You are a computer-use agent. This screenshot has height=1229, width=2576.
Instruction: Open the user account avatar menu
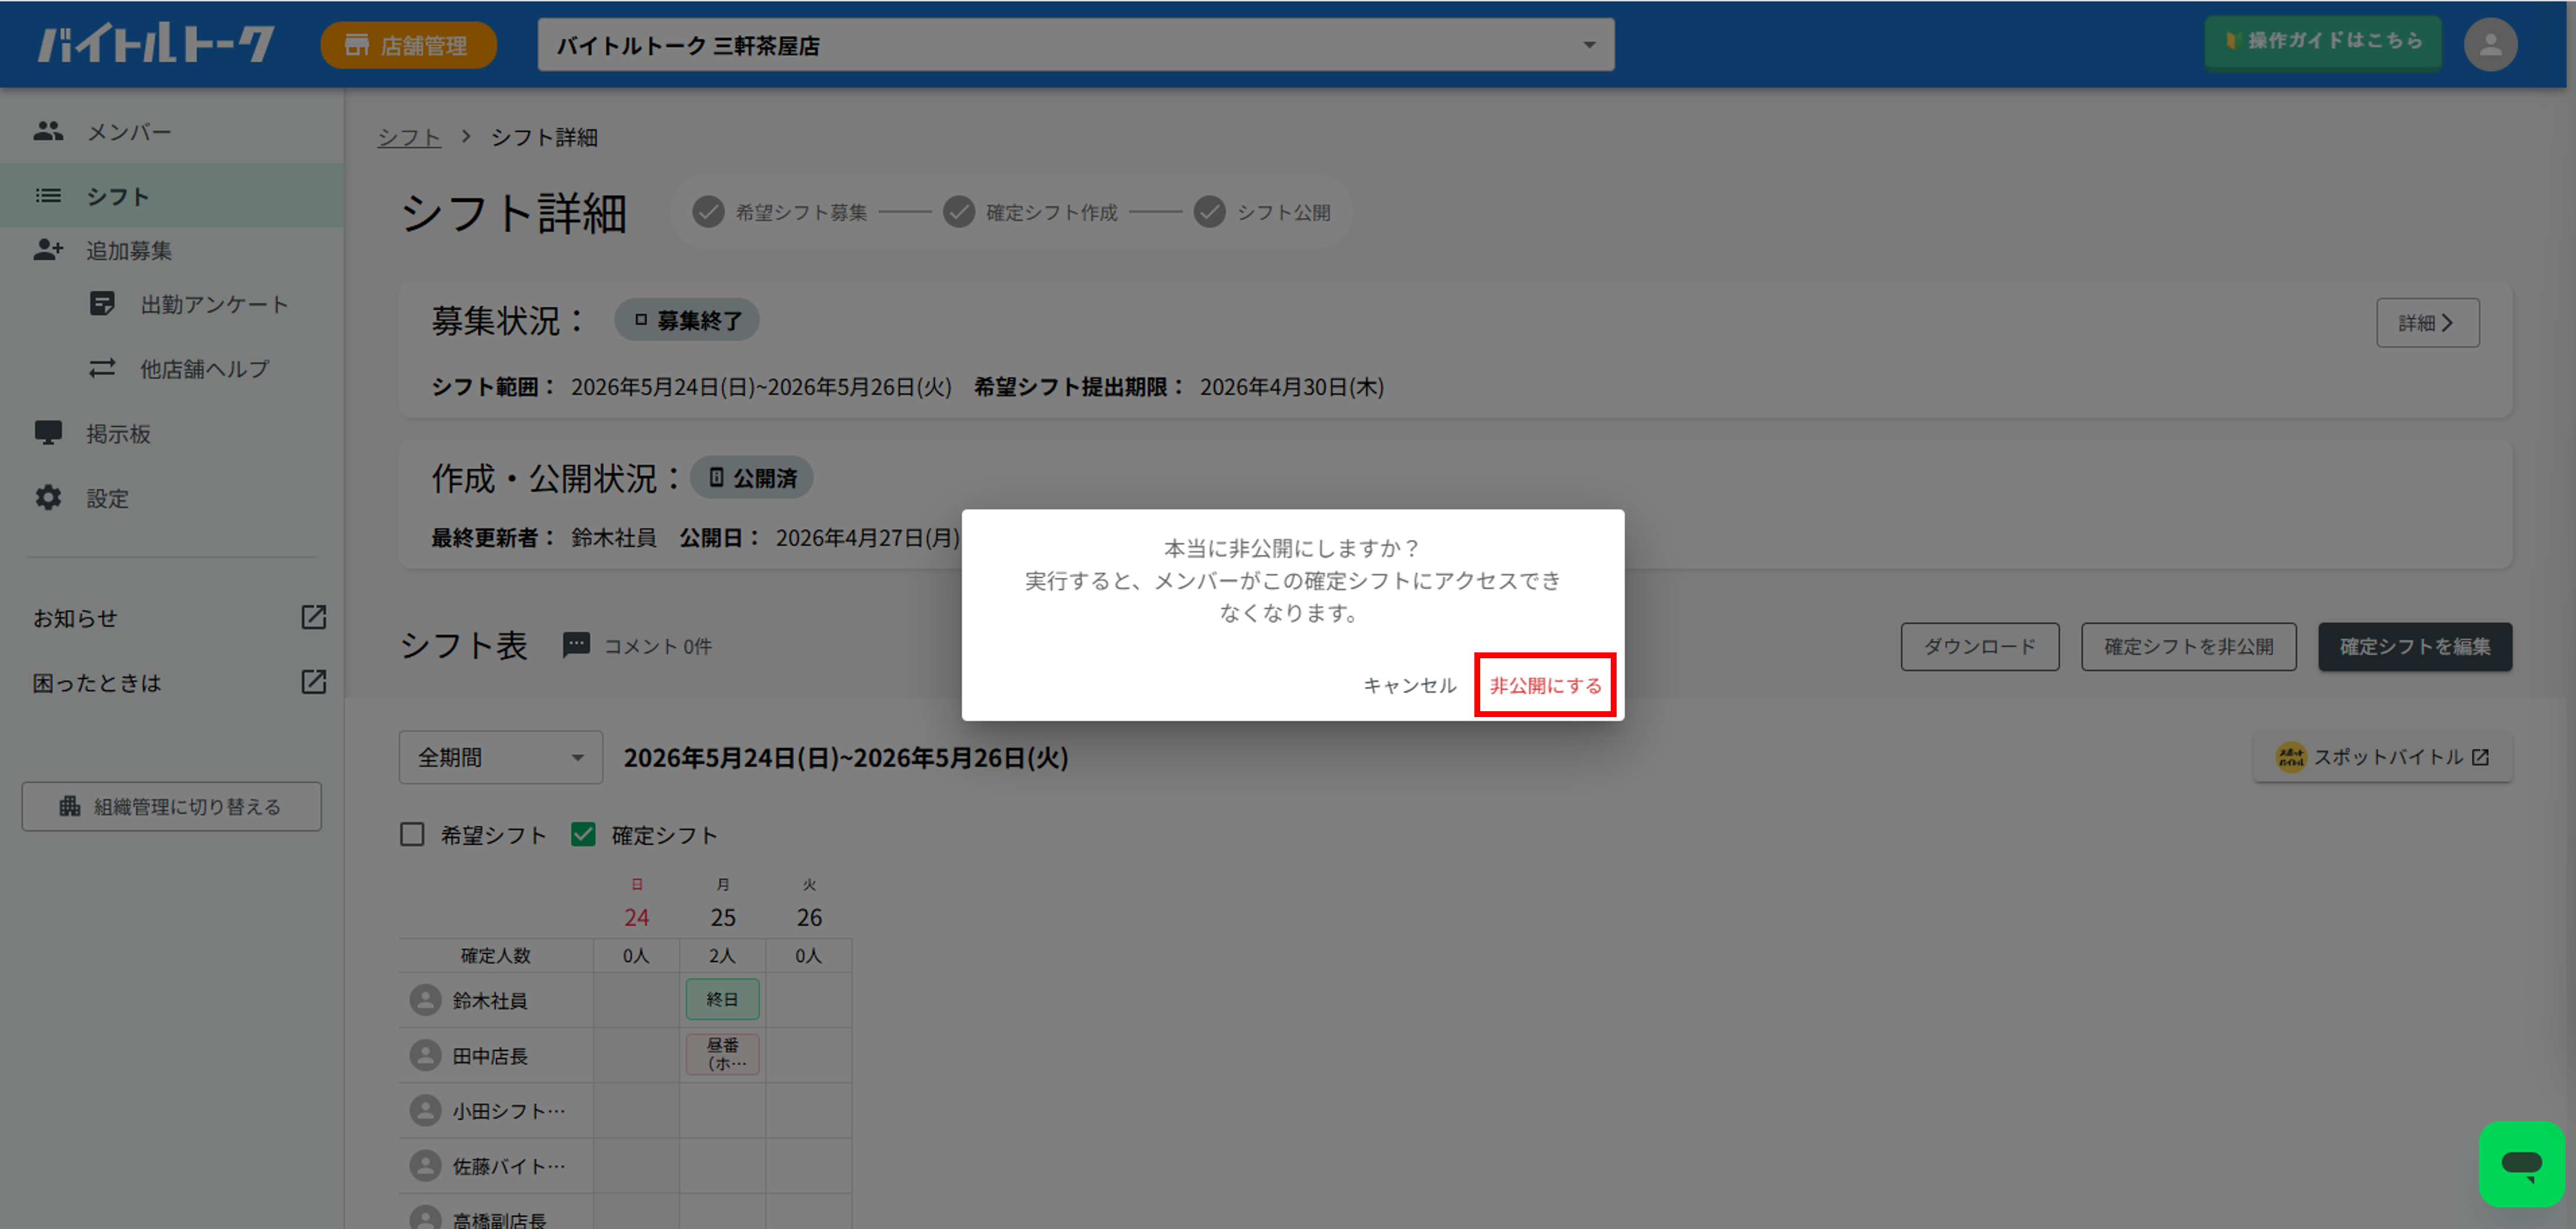(x=2490, y=44)
